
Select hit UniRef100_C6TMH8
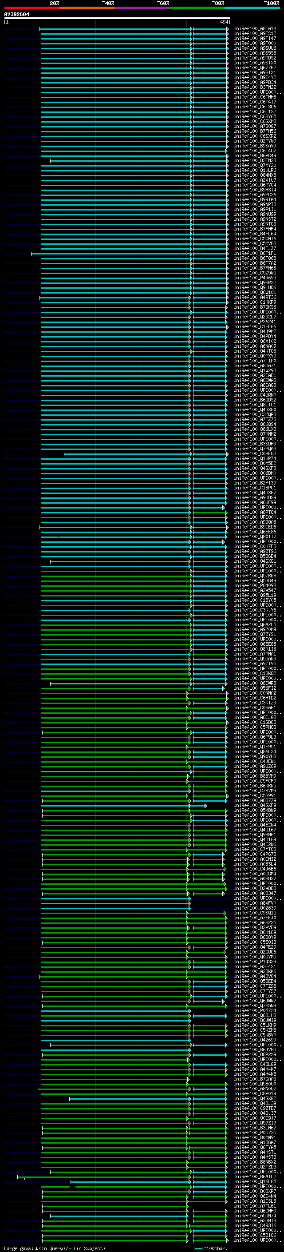(255, 97)
